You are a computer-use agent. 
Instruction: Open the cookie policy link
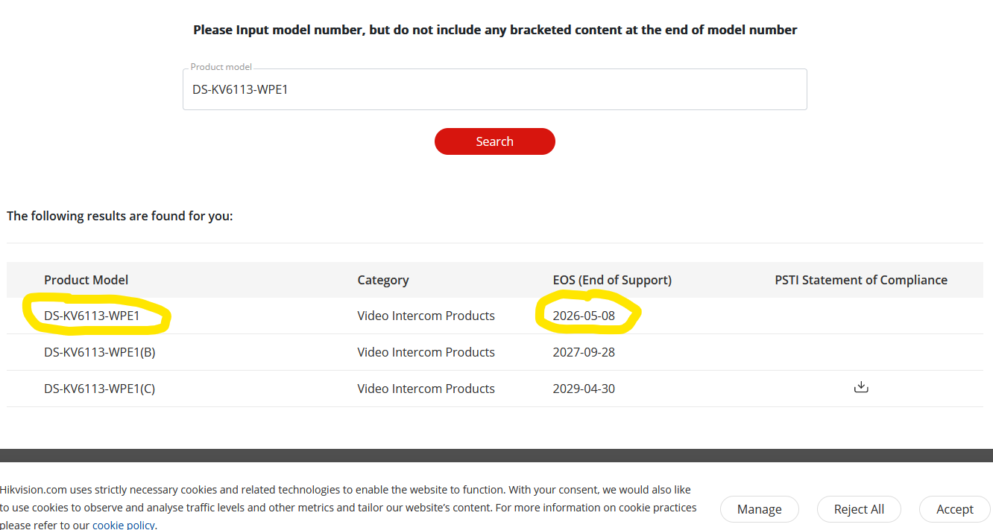(x=123, y=525)
